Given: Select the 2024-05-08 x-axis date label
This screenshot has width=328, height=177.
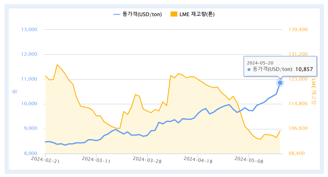Looking at the screenshot, I should (x=249, y=160).
